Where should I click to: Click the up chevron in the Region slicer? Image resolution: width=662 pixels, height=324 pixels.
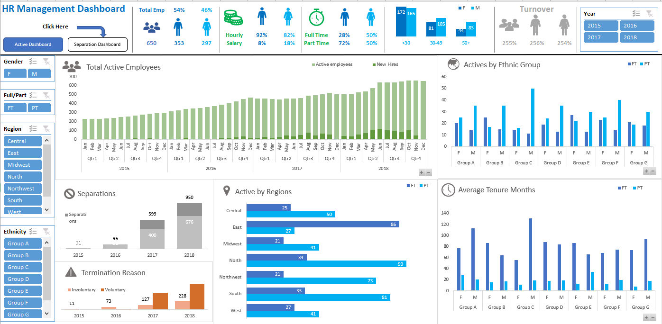(46, 140)
